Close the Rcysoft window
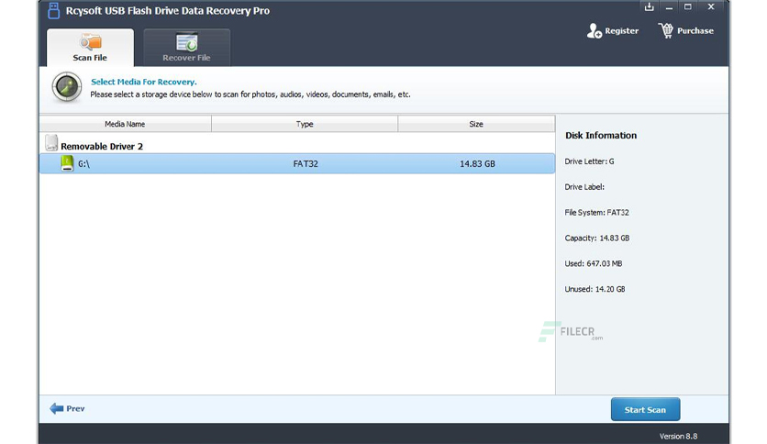767x444 pixels. click(x=711, y=6)
